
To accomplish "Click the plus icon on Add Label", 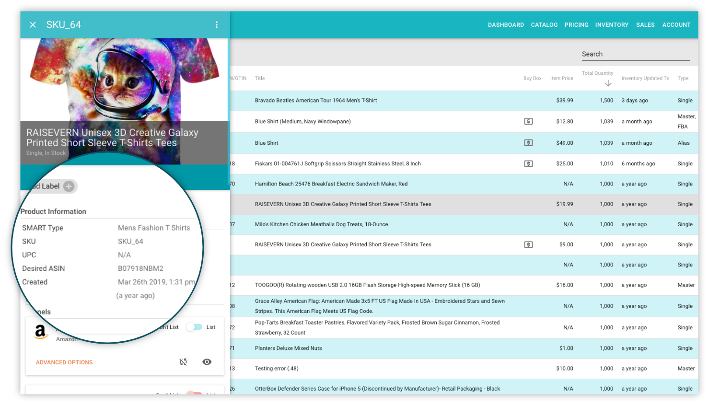I will tap(69, 186).
